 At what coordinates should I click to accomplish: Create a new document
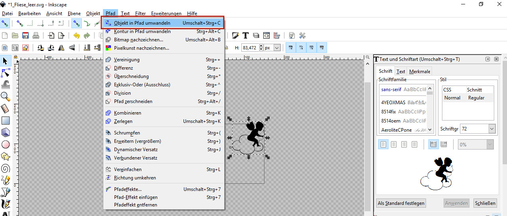[5, 35]
